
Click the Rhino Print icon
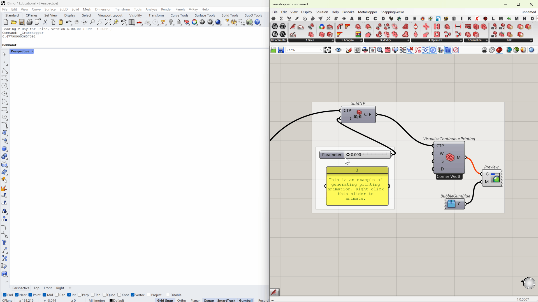pyautogui.click(x=29, y=22)
